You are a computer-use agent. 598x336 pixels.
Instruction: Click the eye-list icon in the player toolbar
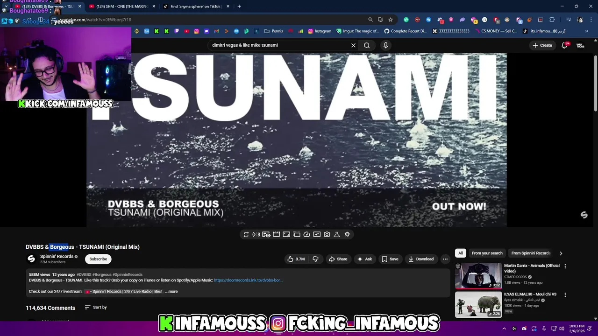click(x=266, y=234)
